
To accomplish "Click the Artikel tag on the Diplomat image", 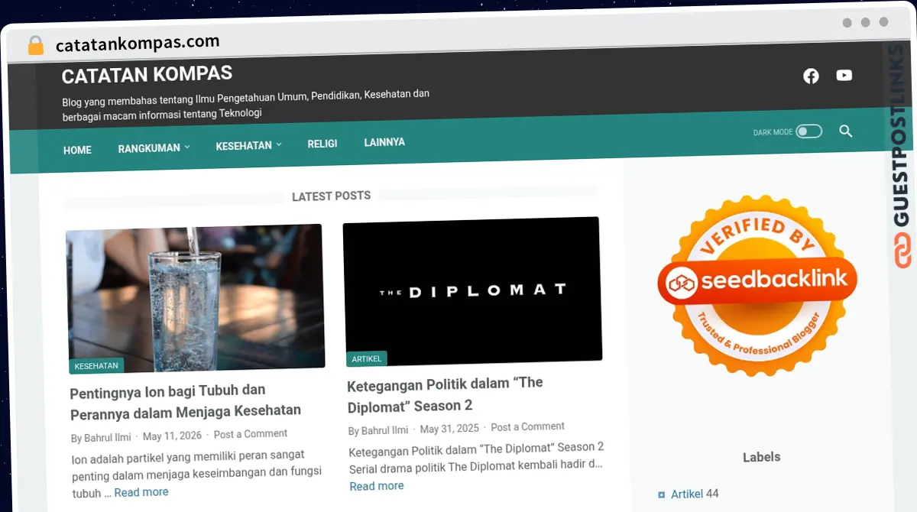I will (x=368, y=358).
